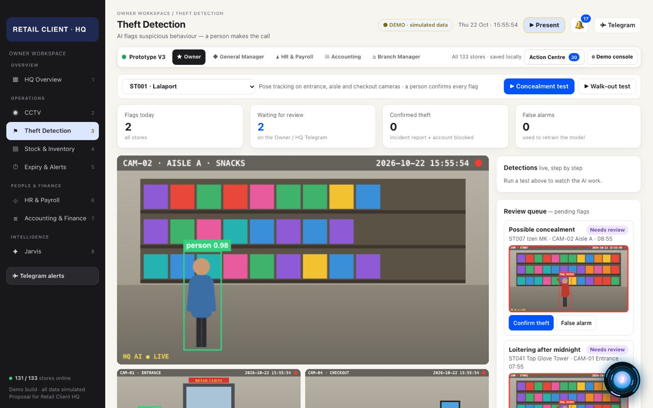Click the Flags today stat card
The height and width of the screenshot is (408, 653).
point(180,126)
